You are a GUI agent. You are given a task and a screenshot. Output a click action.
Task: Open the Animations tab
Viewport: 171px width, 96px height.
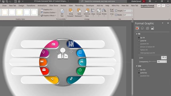(x=42, y=6)
